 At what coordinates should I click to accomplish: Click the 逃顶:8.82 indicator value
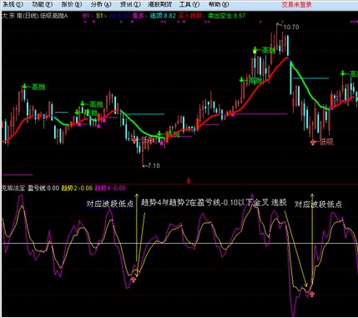click(x=163, y=16)
